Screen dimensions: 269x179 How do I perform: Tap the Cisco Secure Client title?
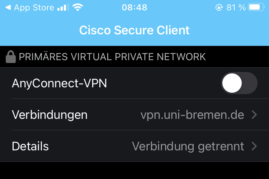coord(134,30)
